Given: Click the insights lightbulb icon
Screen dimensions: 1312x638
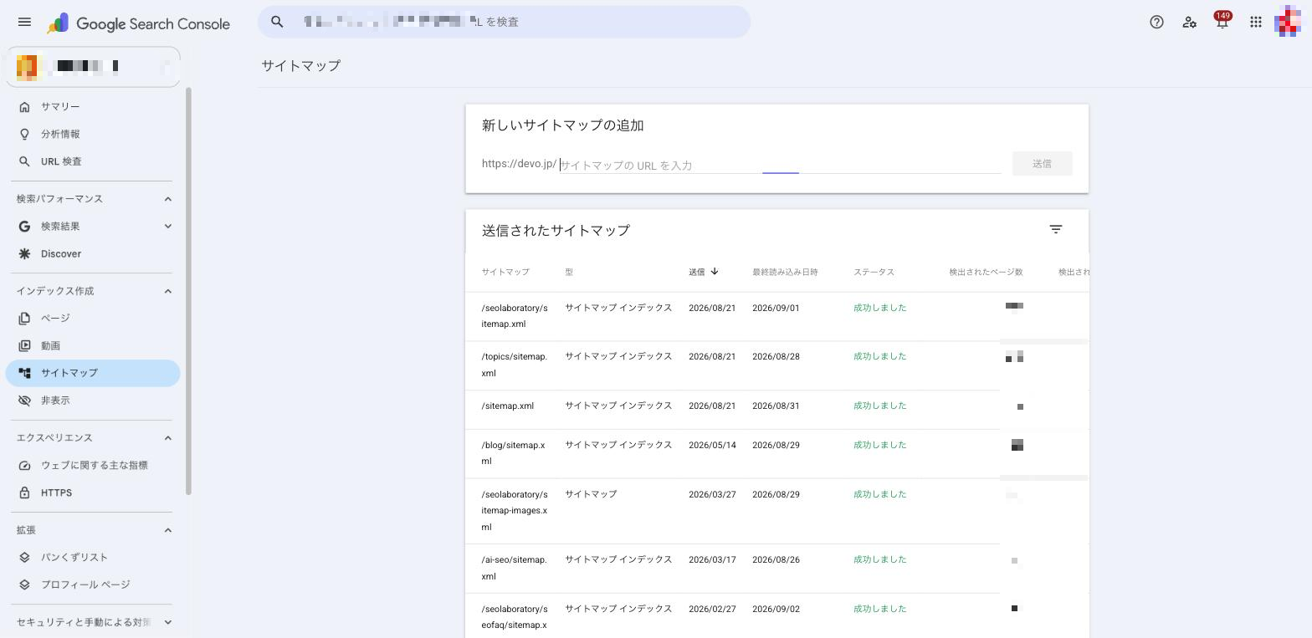Looking at the screenshot, I should [24, 134].
